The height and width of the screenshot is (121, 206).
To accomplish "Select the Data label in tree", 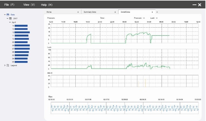I will [13, 15].
